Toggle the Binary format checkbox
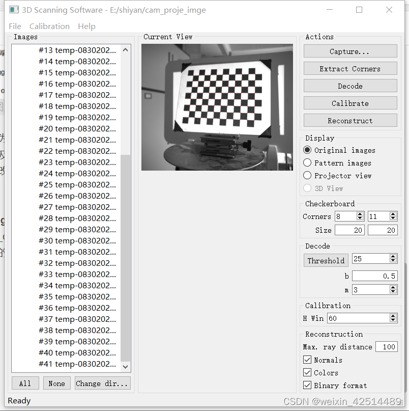 (307, 386)
